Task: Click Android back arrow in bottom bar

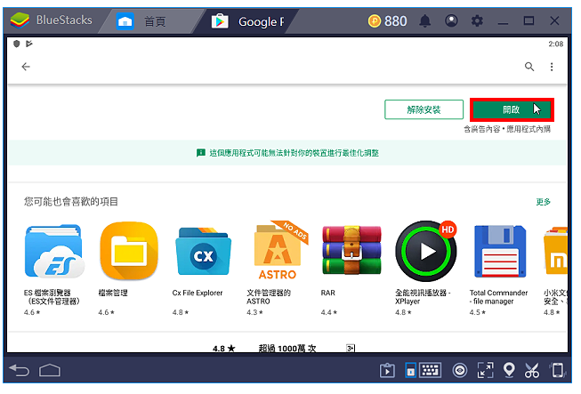Action: pos(20,370)
